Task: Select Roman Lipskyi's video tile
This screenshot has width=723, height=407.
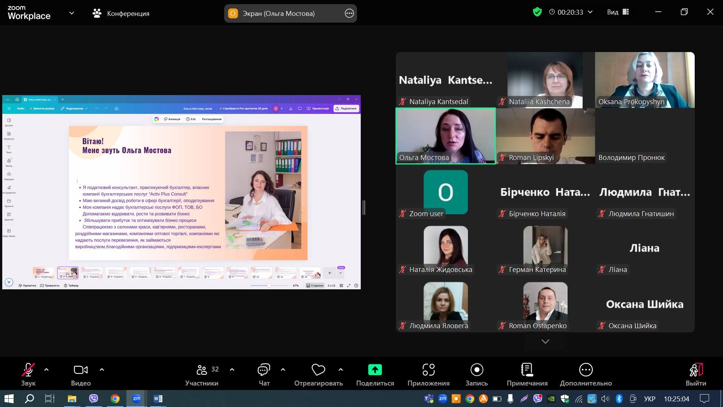Action: point(545,136)
